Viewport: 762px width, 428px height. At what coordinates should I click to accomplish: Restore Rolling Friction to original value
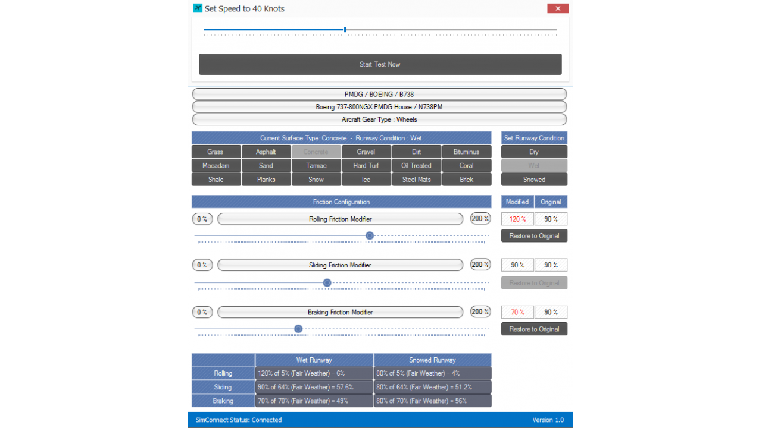pos(534,235)
